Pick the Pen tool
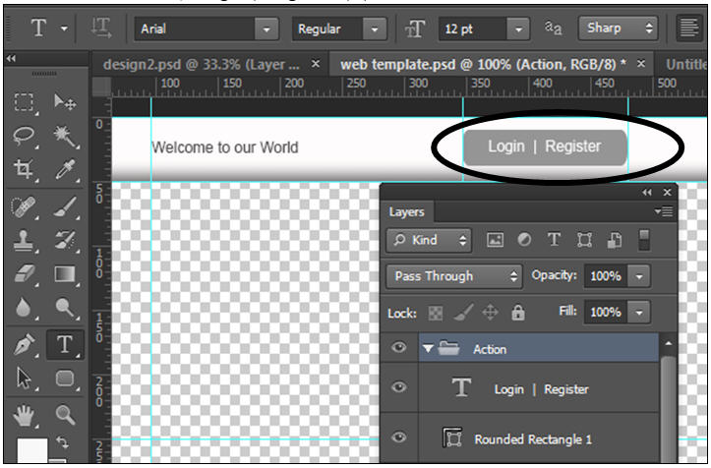Viewport: 711px width, 468px height. [24, 345]
